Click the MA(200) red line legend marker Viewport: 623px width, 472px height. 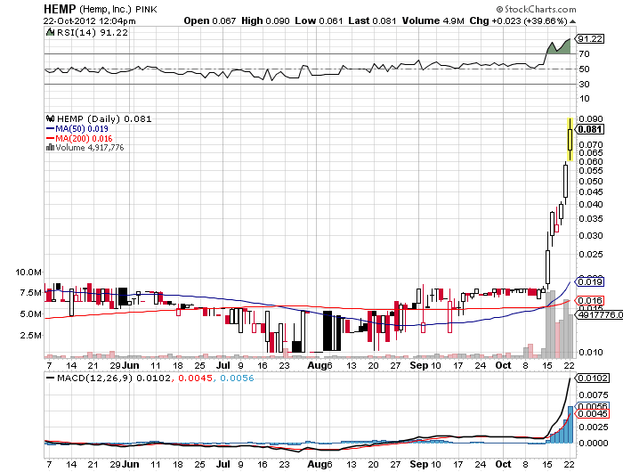click(x=50, y=138)
